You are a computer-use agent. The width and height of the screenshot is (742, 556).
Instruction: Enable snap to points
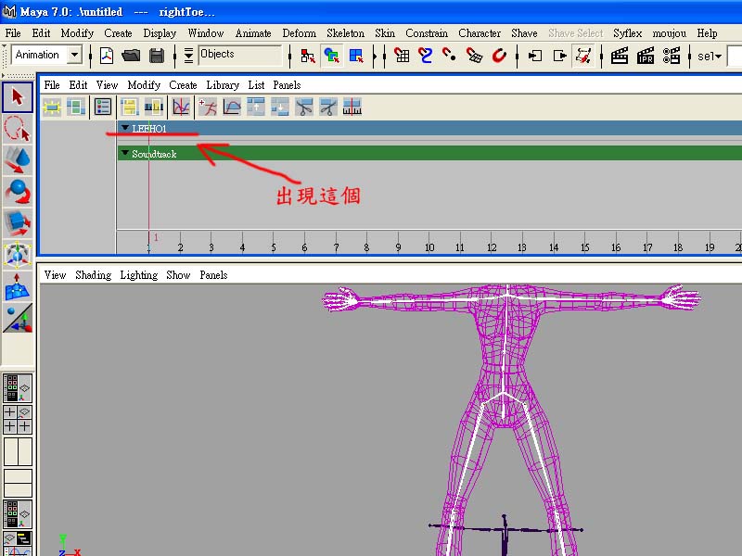click(x=449, y=56)
